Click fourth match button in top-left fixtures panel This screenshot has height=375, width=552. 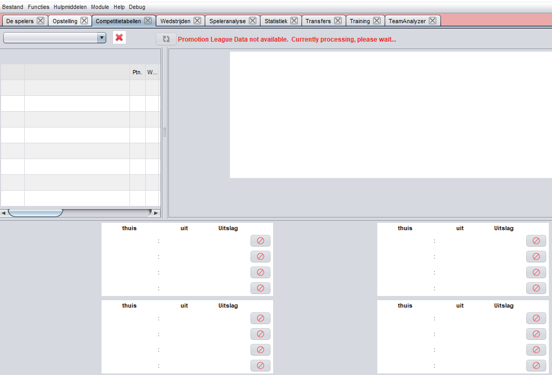[260, 288]
